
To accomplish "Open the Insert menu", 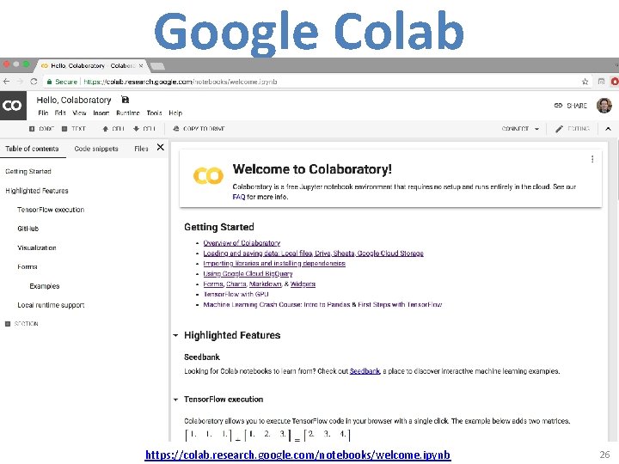I will (x=101, y=113).
